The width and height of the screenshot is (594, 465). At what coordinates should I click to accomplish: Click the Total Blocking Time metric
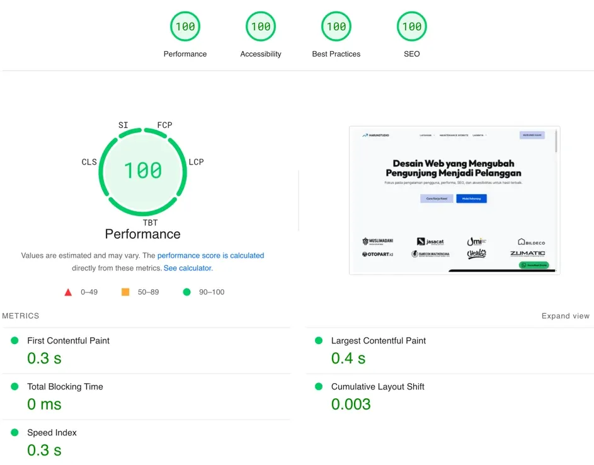coord(146,396)
